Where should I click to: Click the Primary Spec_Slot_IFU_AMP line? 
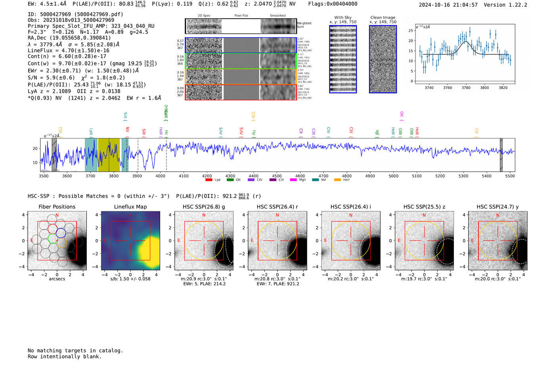click(91, 26)
